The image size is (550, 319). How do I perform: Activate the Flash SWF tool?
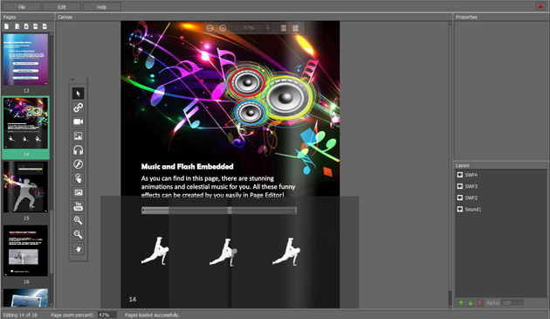pyautogui.click(x=78, y=164)
